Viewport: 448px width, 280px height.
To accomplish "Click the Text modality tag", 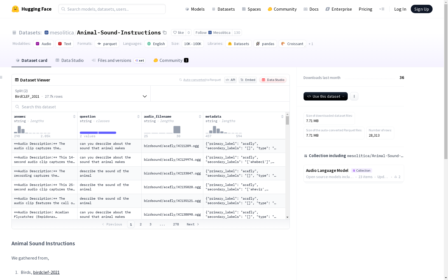I will point(65,44).
